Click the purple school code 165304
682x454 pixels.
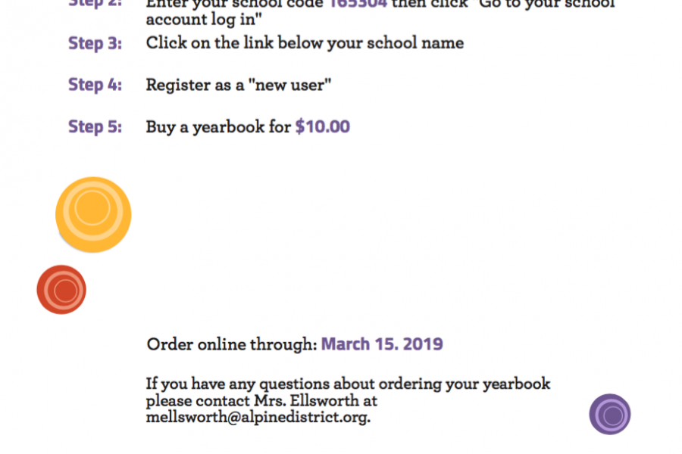click(x=358, y=4)
